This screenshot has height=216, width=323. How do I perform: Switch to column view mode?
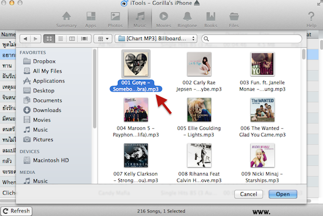point(72,39)
